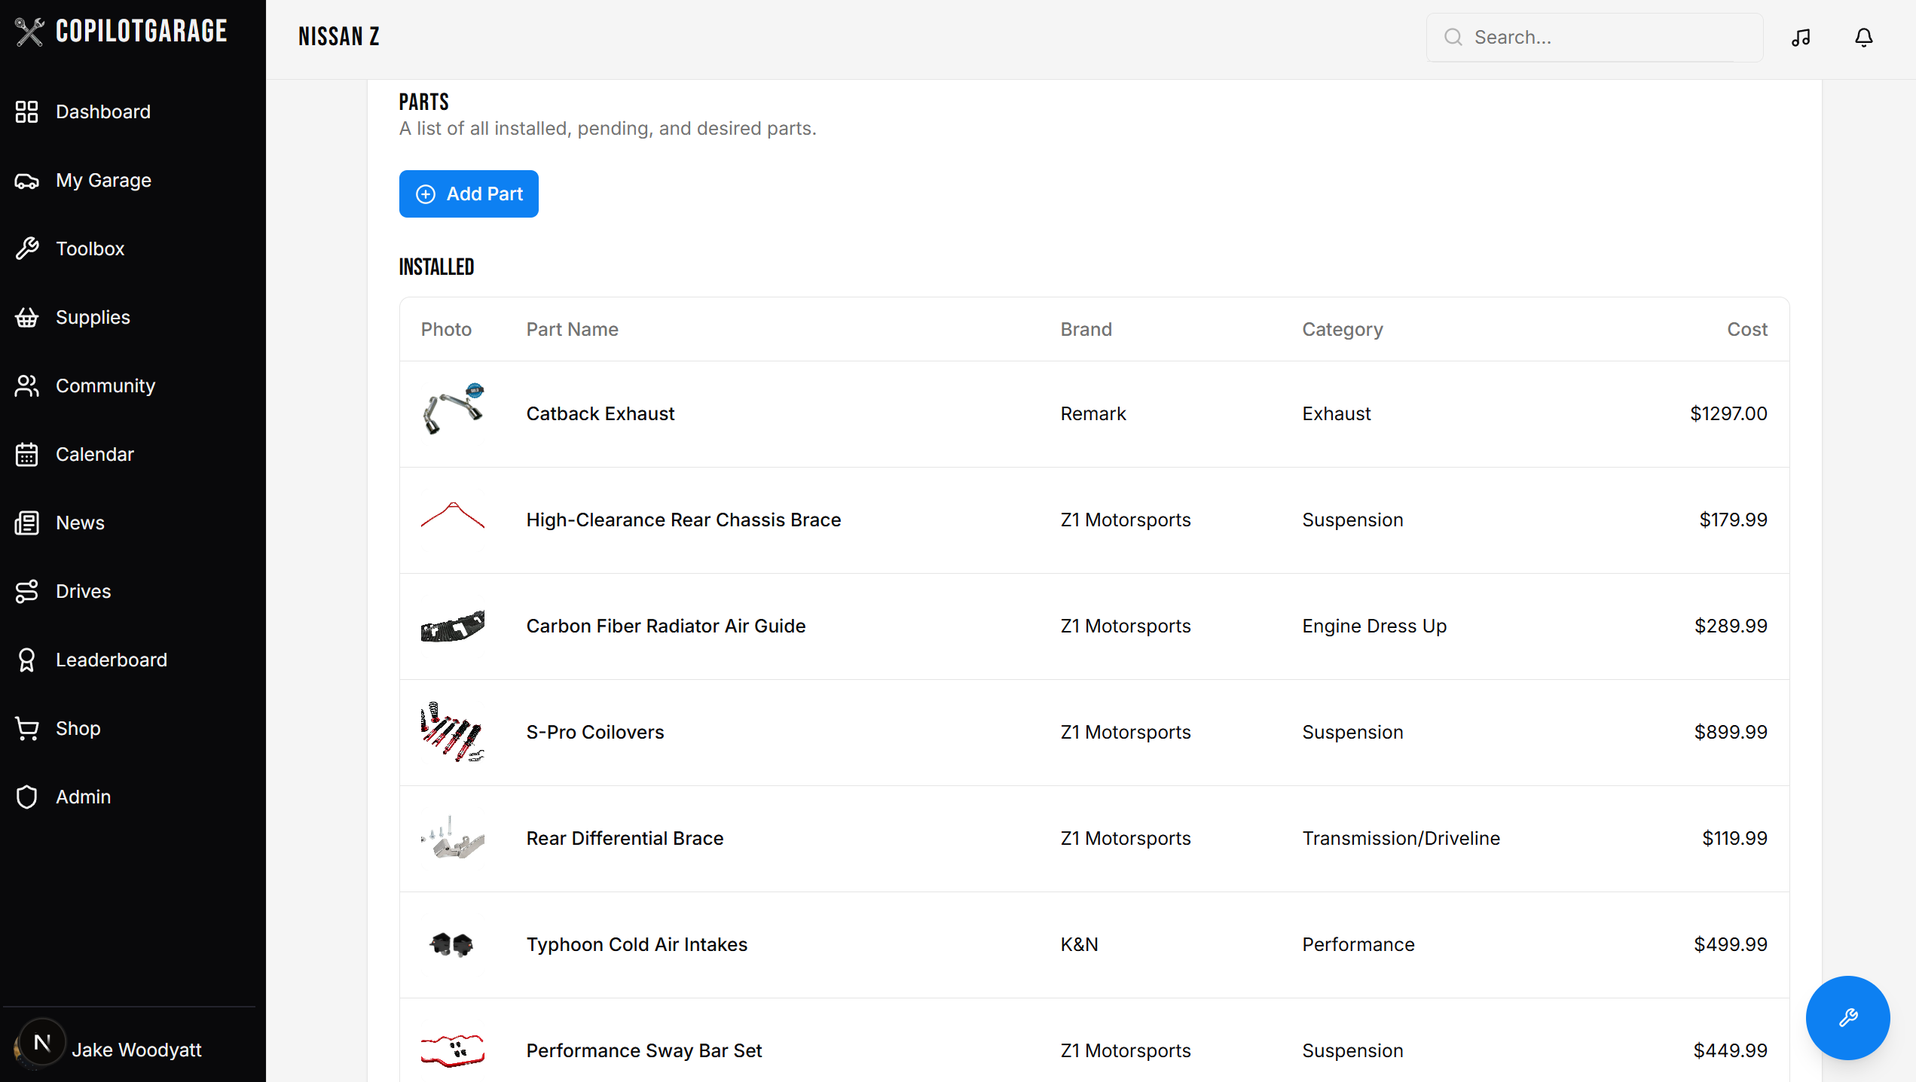
Task: Open the Community menu item
Action: [x=105, y=386]
